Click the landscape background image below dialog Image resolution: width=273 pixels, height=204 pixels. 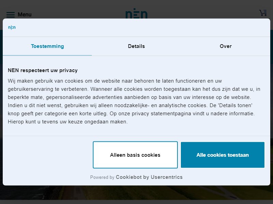point(136,192)
